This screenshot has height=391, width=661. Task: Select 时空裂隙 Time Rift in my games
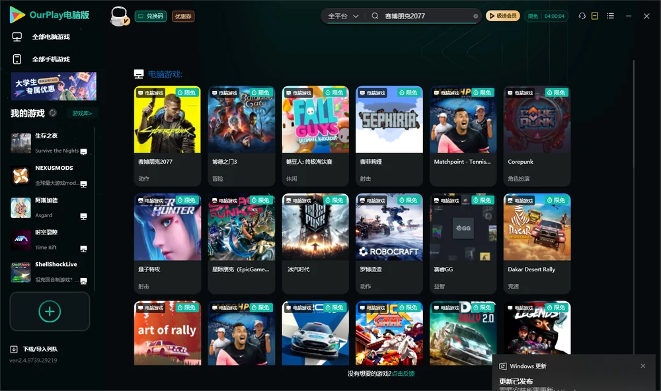pyautogui.click(x=50, y=240)
